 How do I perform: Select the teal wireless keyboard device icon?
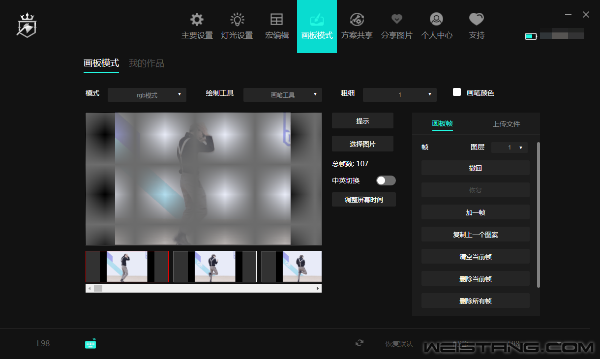[x=90, y=344]
